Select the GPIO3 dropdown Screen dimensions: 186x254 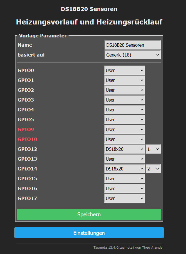(124, 100)
